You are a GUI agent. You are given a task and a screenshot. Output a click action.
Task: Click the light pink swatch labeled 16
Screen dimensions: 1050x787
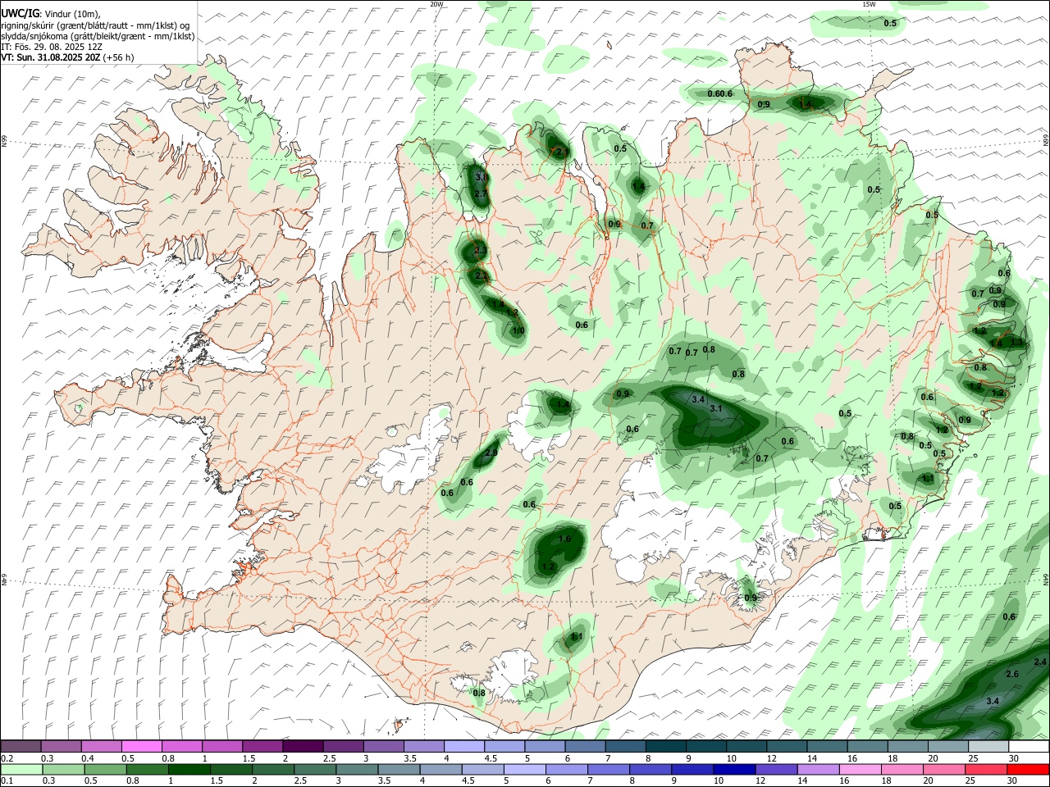(862, 769)
